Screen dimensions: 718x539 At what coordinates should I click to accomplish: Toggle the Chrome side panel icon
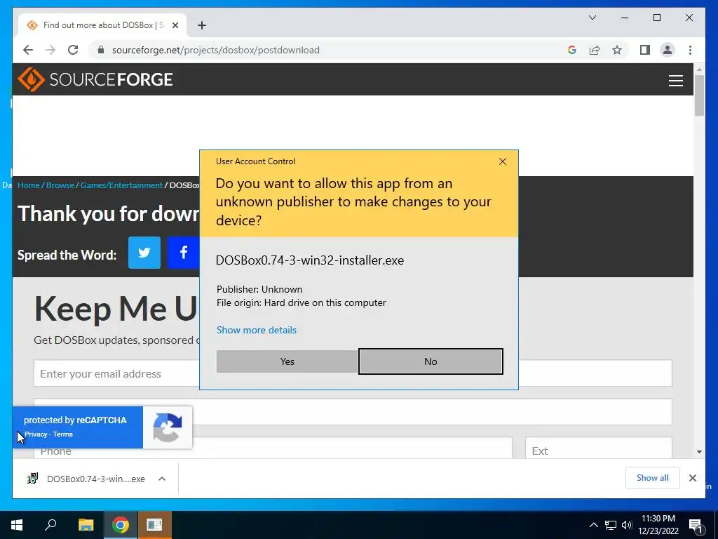[645, 50]
